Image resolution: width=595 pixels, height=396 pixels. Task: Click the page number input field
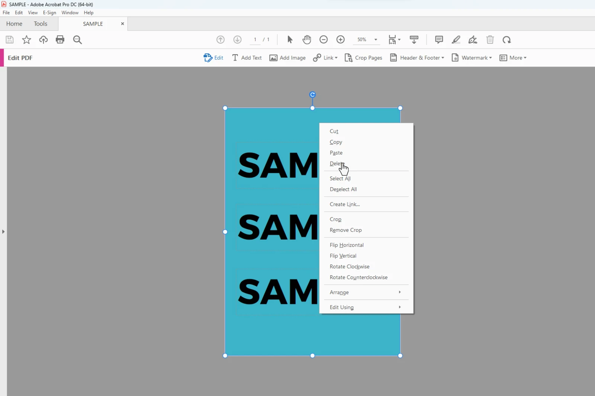point(255,39)
